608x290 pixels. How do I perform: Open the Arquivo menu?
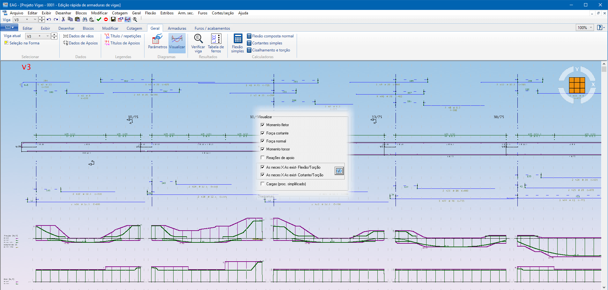[17, 13]
